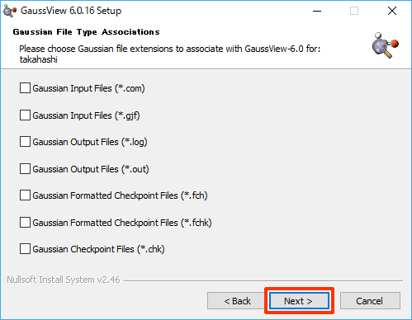Viewport: 412px width, 320px height.
Task: Click the "Gaussian Checkpoint Files (*.chk)" label
Action: (x=98, y=249)
